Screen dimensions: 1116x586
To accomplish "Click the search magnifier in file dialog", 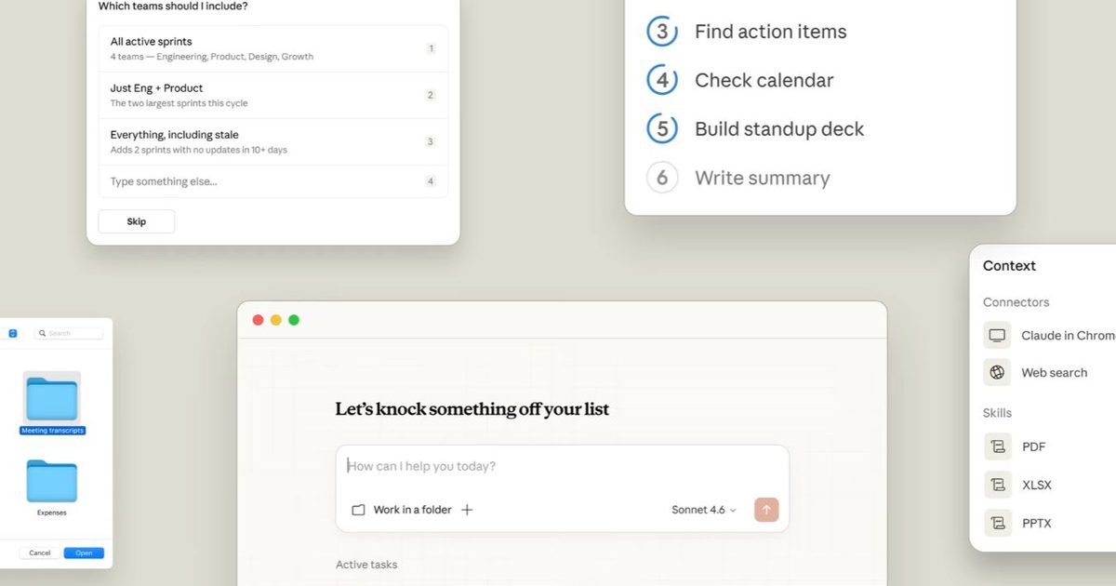I will click(45, 332).
